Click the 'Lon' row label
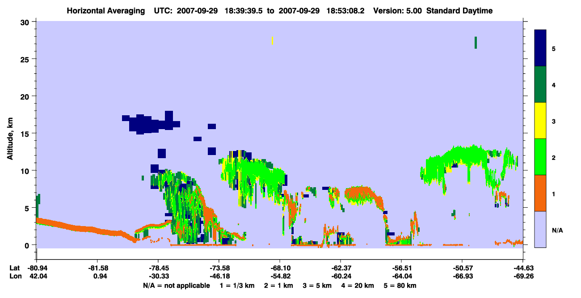 click(x=15, y=276)
